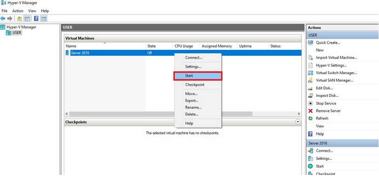Sort by the Name column header
This screenshot has height=182, width=379.
(105, 46)
